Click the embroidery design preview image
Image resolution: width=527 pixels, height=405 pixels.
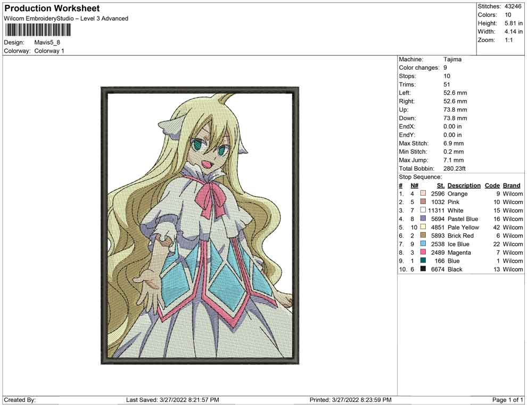(x=200, y=225)
